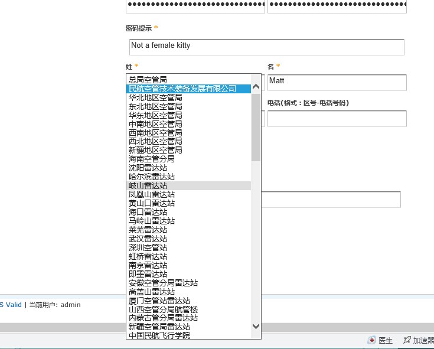
Task: Select 沈阳雷达站 option
Action: [188, 168]
